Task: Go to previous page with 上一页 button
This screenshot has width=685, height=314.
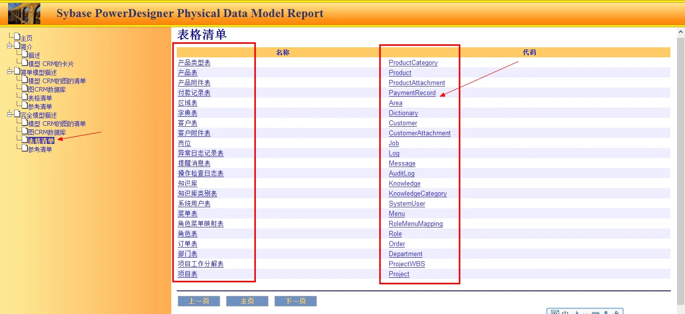Action: point(199,301)
